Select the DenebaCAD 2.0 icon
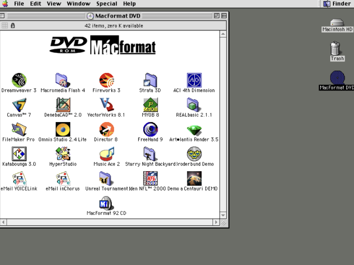The width and height of the screenshot is (354, 265). coord(63,104)
